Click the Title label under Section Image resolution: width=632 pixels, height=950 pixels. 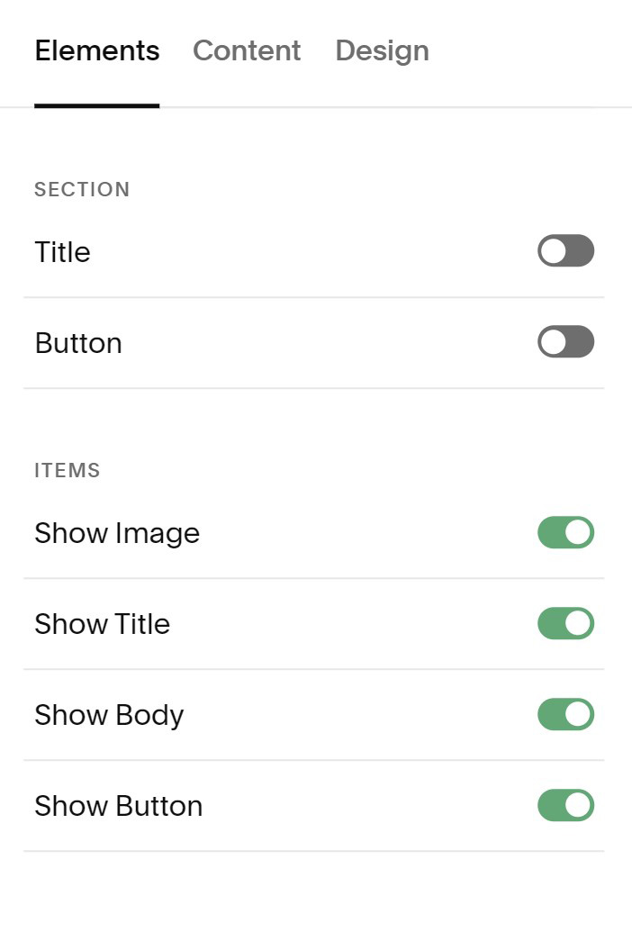pos(62,252)
